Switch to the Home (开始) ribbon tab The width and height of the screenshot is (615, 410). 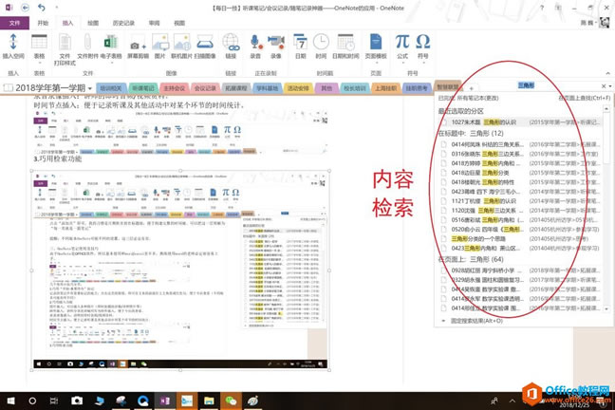coord(43,23)
